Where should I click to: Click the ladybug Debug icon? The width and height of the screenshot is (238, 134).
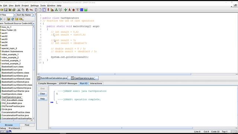click(74, 10)
